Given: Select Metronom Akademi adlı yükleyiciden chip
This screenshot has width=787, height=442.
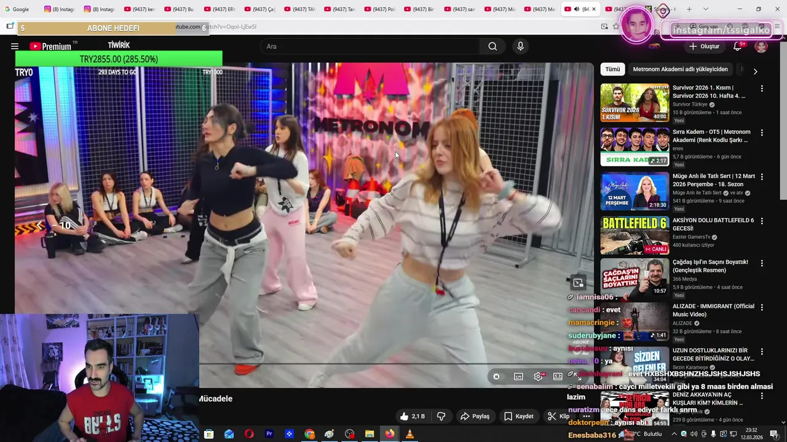Looking at the screenshot, I should [x=680, y=69].
